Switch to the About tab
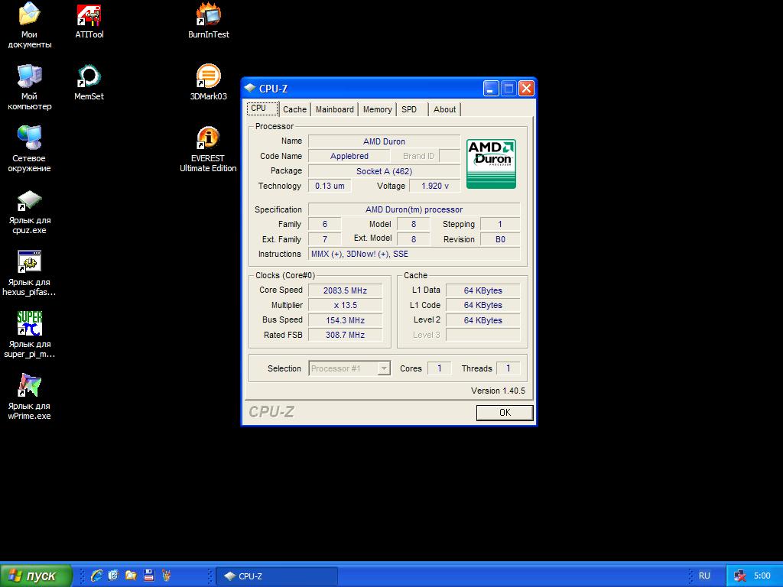Screen dimensions: 783x587 tap(444, 109)
